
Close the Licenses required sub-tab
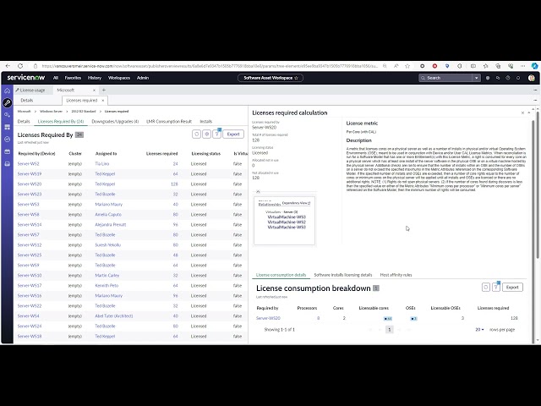click(x=103, y=101)
